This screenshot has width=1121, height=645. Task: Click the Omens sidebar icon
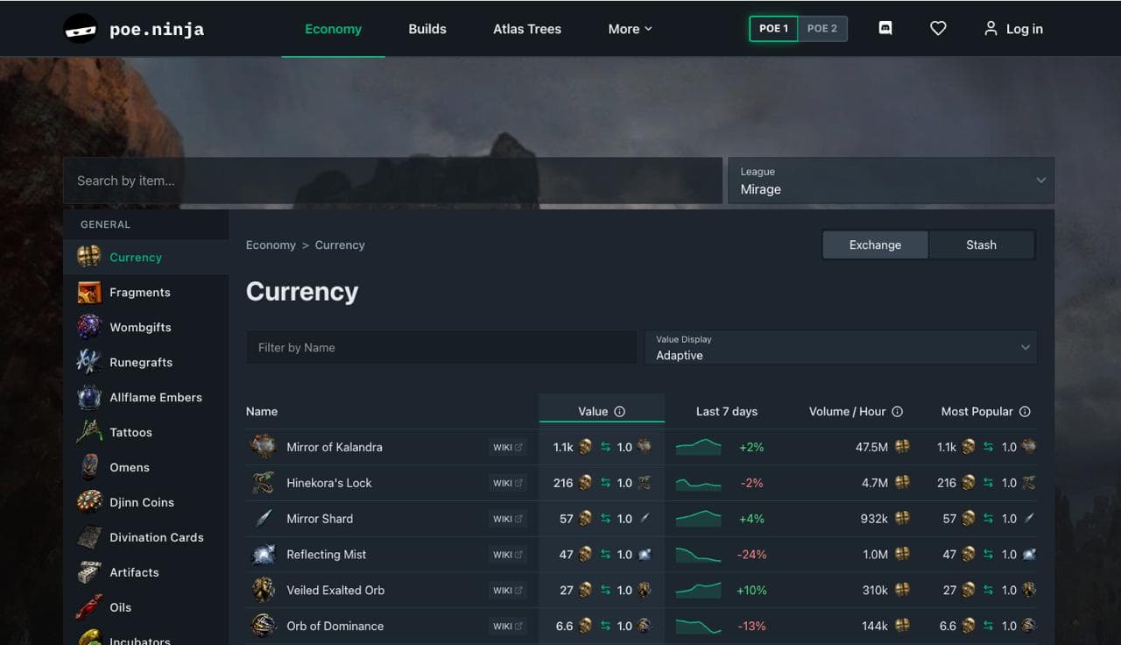tap(89, 467)
